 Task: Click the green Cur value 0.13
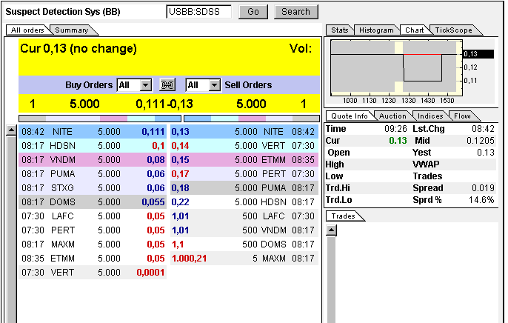click(398, 141)
